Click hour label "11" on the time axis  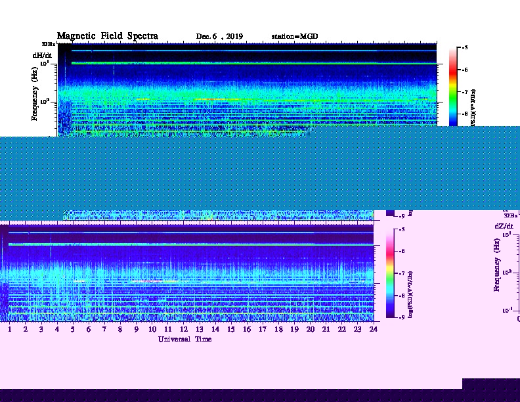pos(168,329)
